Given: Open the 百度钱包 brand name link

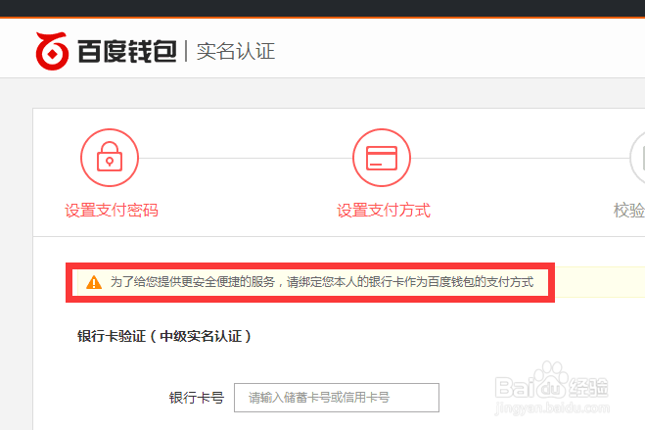Looking at the screenshot, I should tap(127, 52).
